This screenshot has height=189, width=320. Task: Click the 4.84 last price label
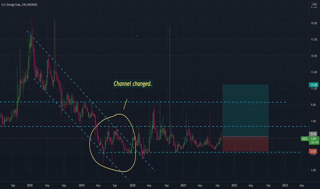tap(313, 139)
